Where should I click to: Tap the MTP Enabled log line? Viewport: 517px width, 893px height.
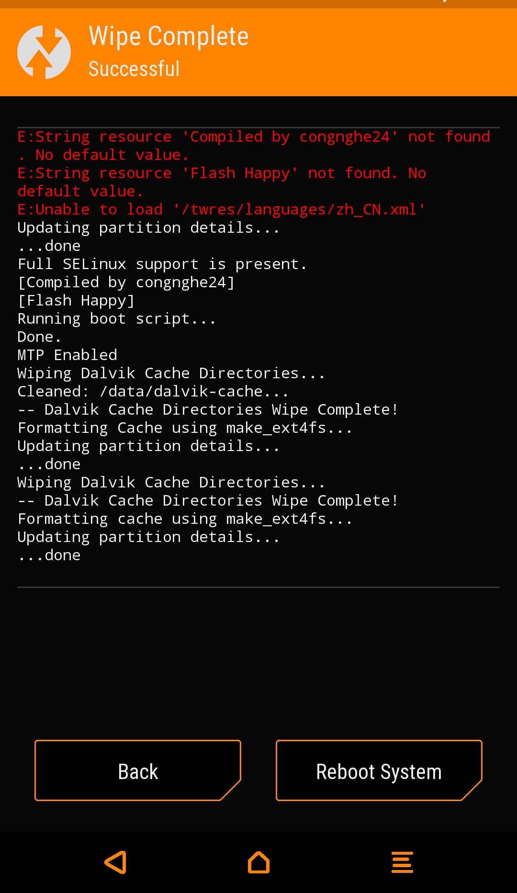pyautogui.click(x=67, y=355)
